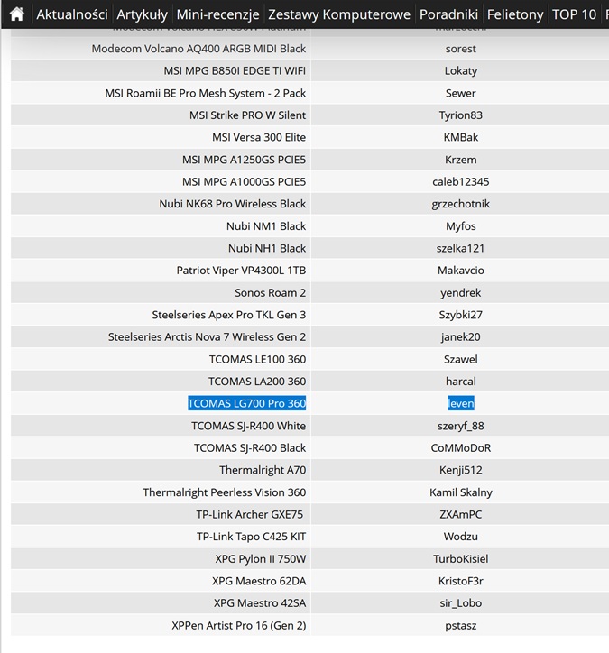Click username sorest
Image resolution: width=609 pixels, height=653 pixels.
click(461, 49)
